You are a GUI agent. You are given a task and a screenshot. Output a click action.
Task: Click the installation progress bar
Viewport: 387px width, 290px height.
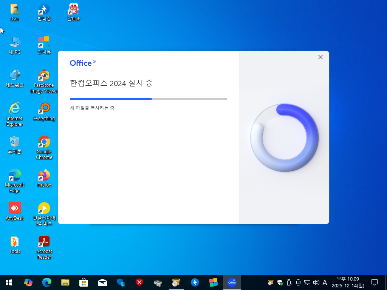148,99
